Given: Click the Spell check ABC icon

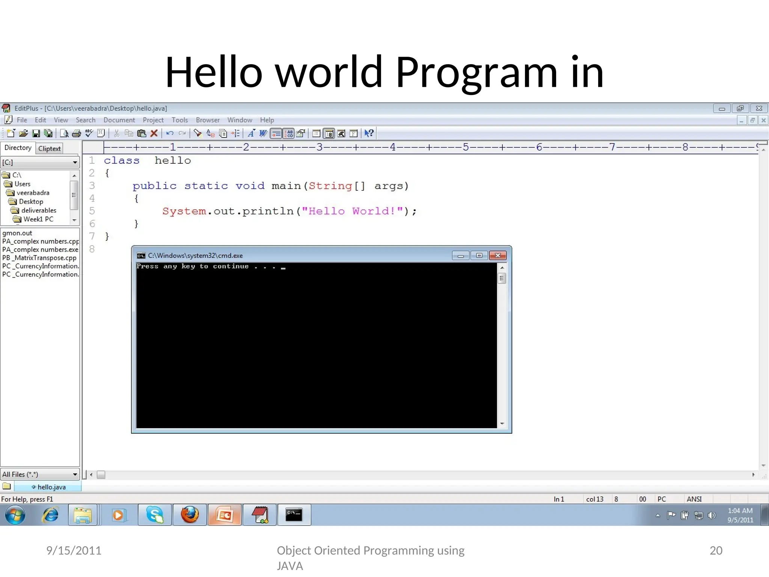Looking at the screenshot, I should click(x=89, y=133).
